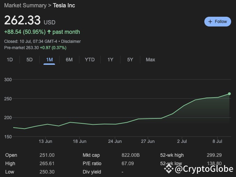Image resolution: width=236 pixels, height=177 pixels.
Task: Click the latest price dot on chart
Action: tap(229, 94)
